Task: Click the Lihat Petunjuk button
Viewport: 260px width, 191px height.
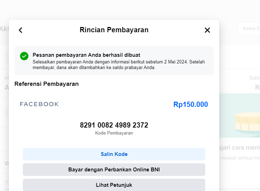Action: tap(114, 185)
